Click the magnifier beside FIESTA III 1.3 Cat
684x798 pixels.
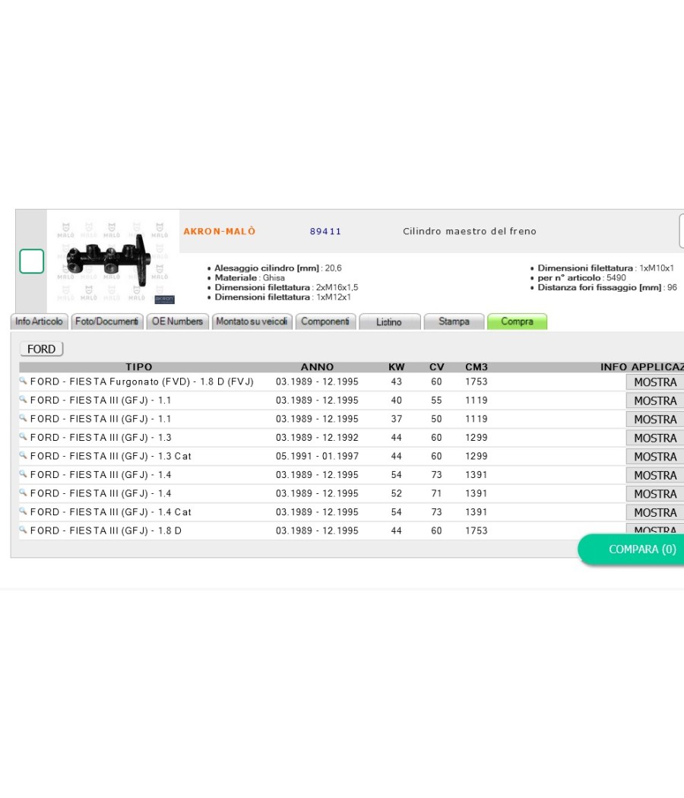23,455
